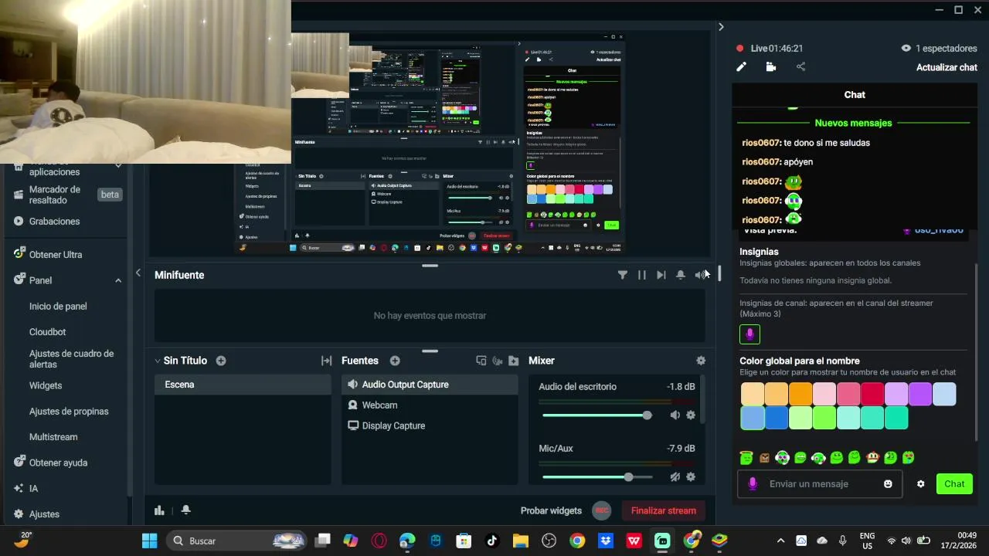Select the Display Capture source
The image size is (989, 556).
(430, 425)
